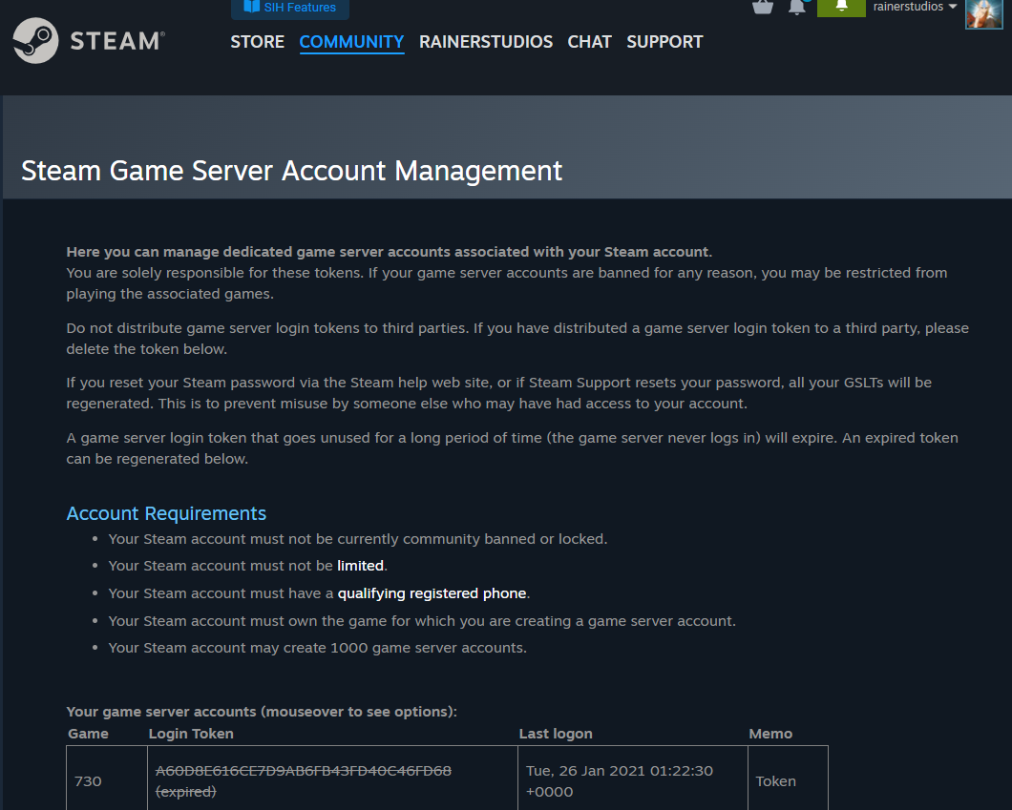Screen dimensions: 1012x810
Task: Open the 'qualifying registered phone' link
Action: tap(432, 593)
